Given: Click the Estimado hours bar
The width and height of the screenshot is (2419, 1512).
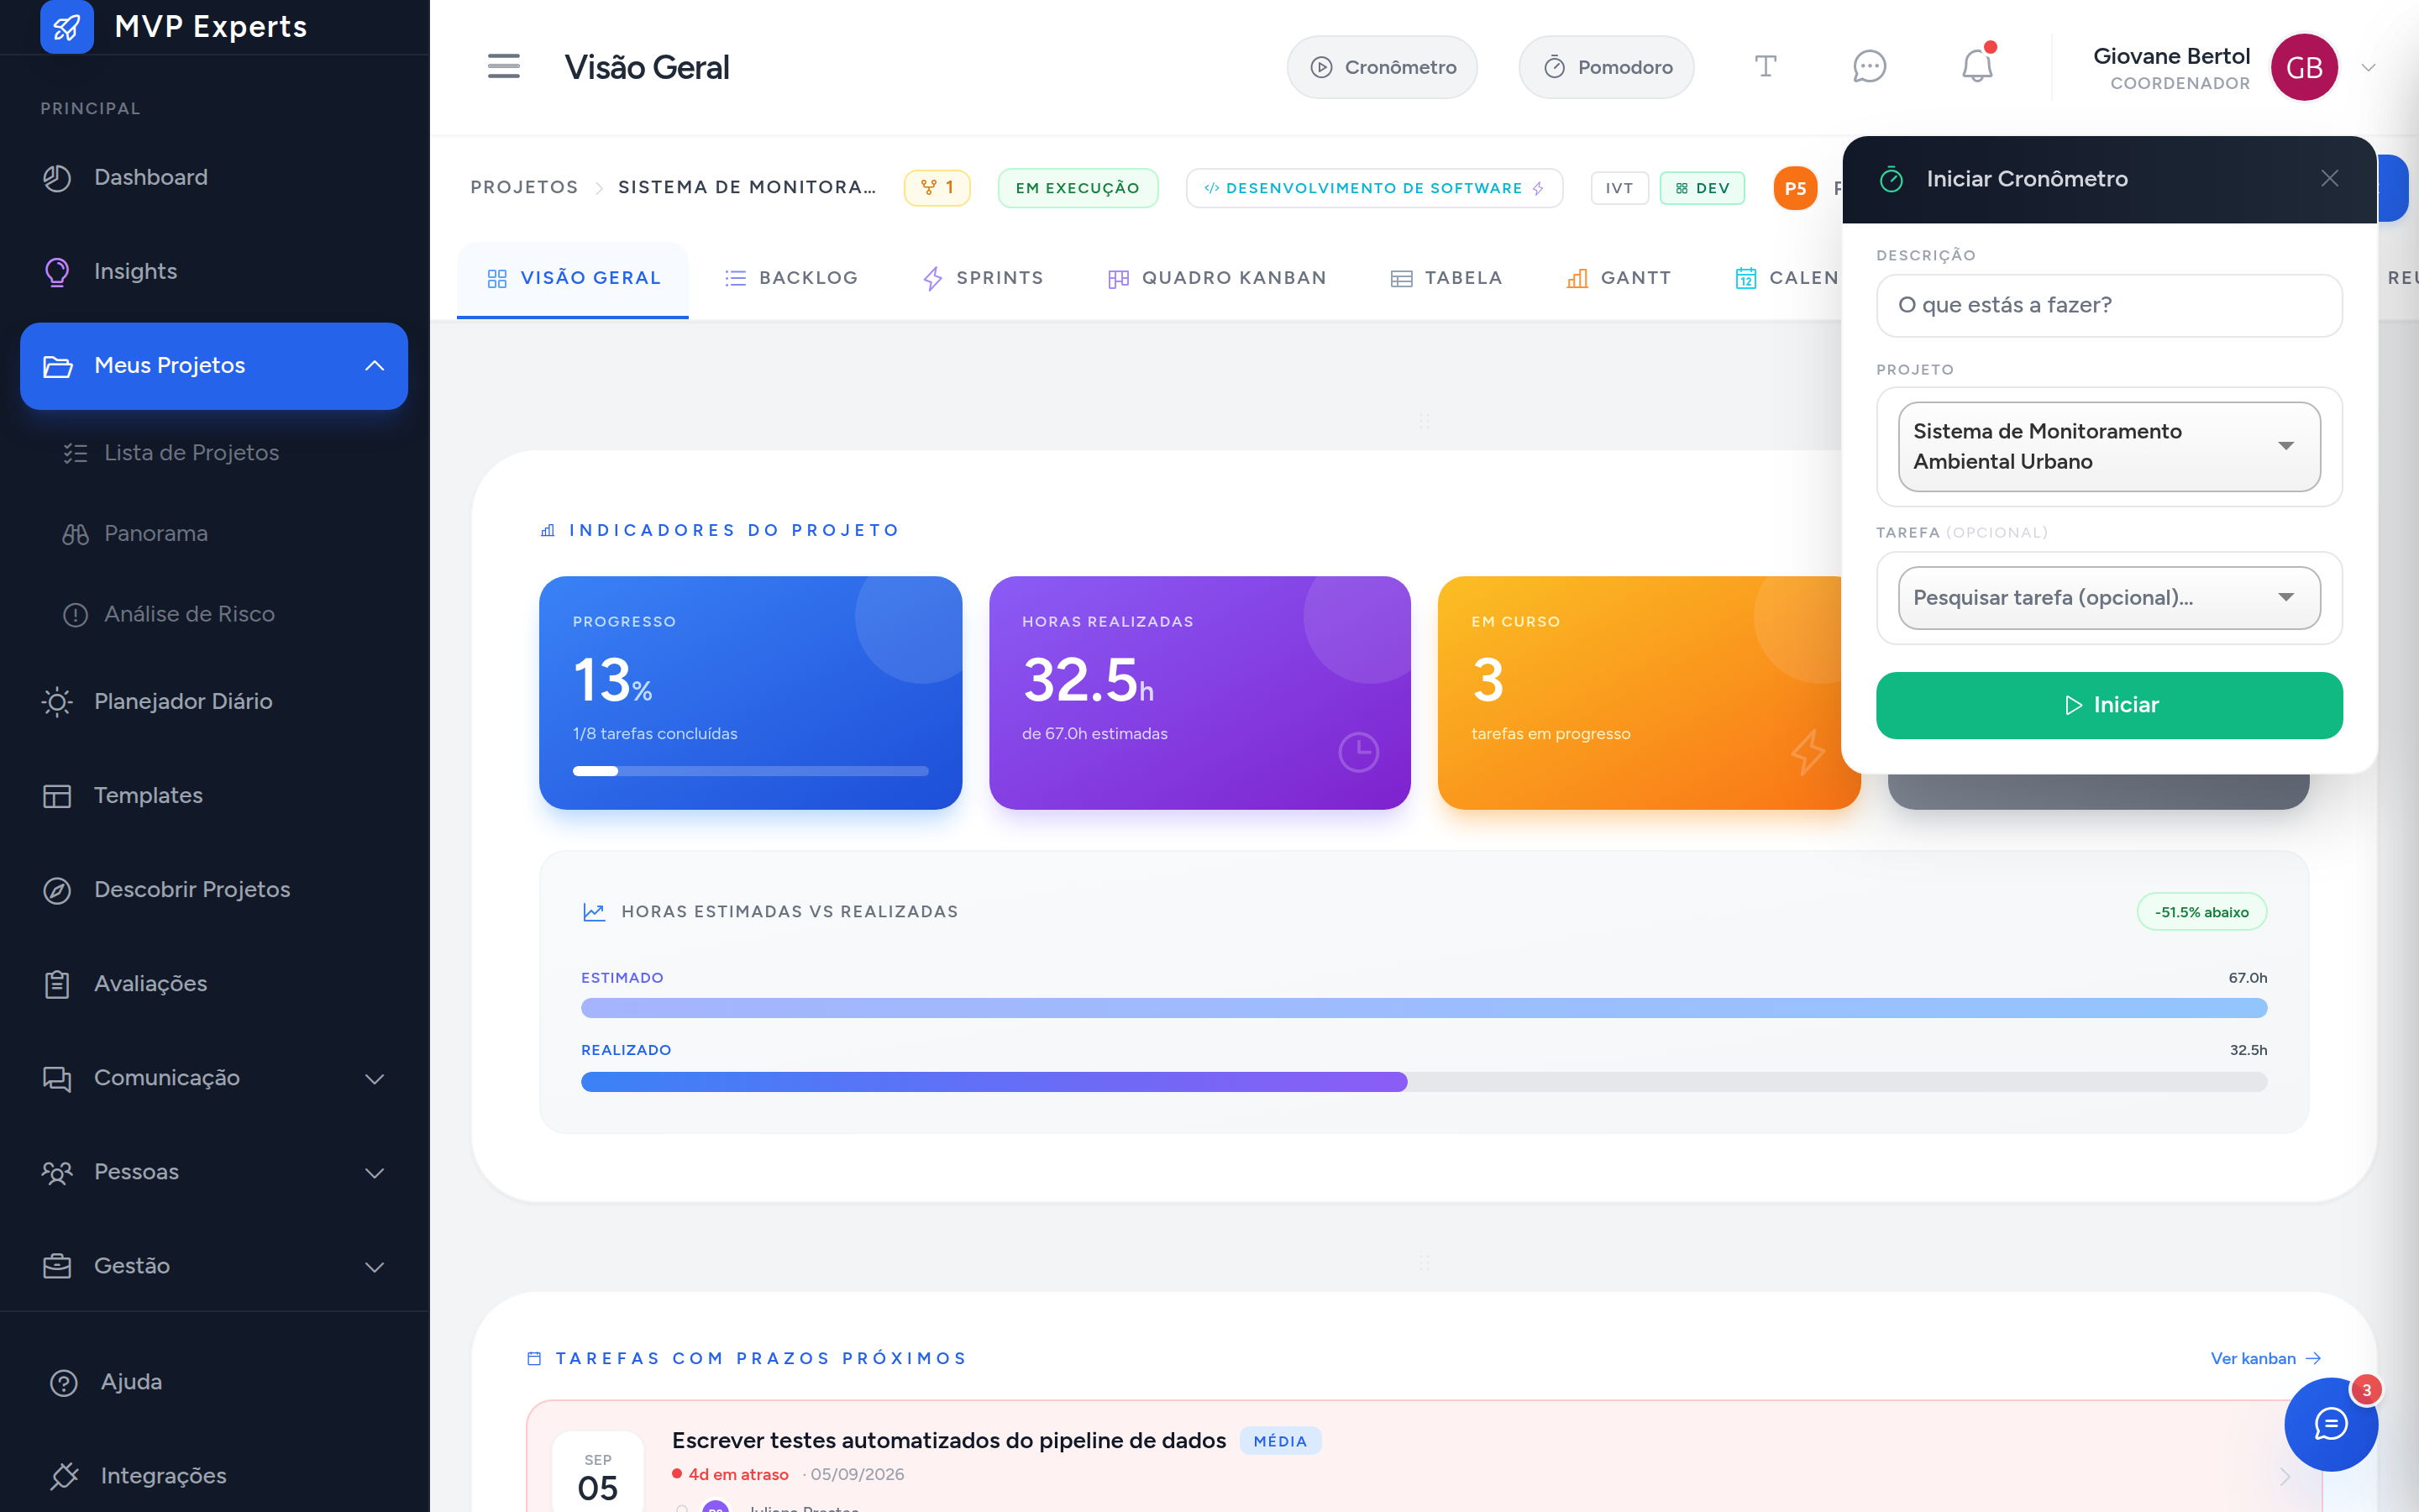Looking at the screenshot, I should pyautogui.click(x=1424, y=1008).
